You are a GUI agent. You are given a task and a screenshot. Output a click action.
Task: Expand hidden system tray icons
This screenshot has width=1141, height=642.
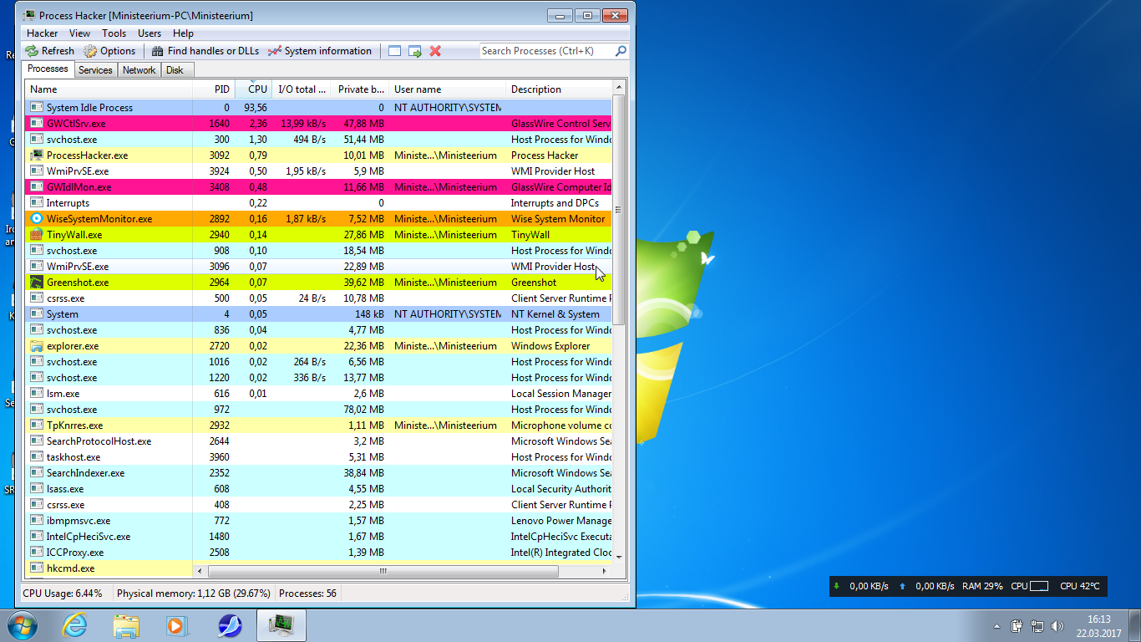[x=996, y=625]
